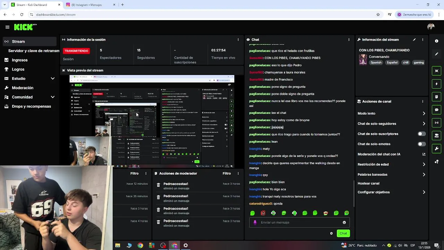Click the three-dots cluster icon at sidebar bottom
Image resolution: width=444 pixels, height=250 pixels.
pyautogui.click(x=436, y=161)
